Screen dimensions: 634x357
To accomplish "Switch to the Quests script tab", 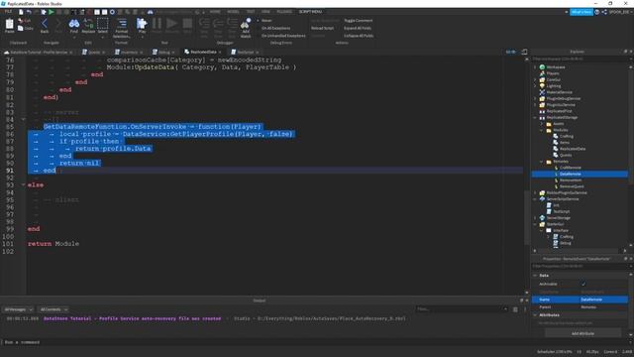I will [93, 53].
